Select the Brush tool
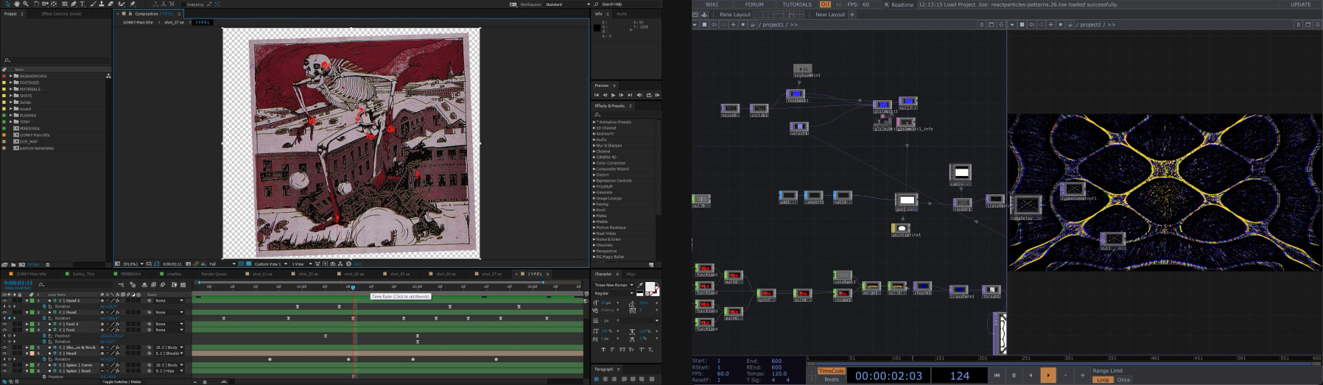This screenshot has width=1323, height=385. point(93,4)
